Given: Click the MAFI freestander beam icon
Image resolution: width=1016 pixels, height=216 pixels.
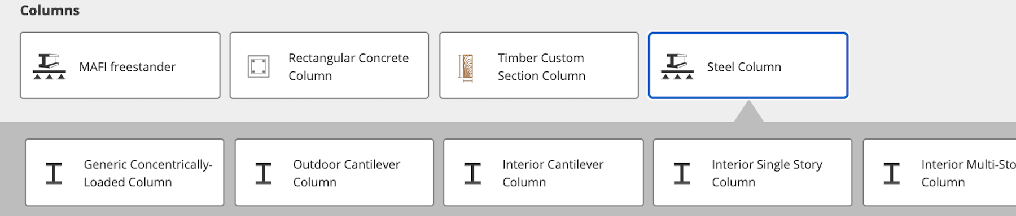Looking at the screenshot, I should point(49,66).
